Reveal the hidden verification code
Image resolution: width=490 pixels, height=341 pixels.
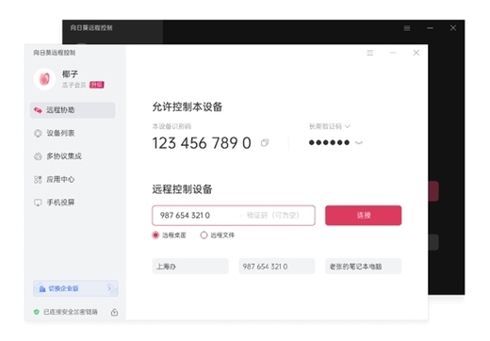pyautogui.click(x=359, y=143)
